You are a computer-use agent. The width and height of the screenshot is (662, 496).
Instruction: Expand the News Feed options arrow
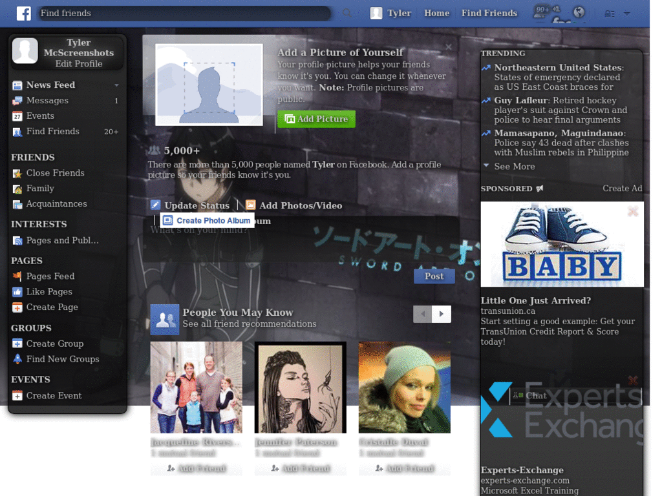tap(116, 85)
